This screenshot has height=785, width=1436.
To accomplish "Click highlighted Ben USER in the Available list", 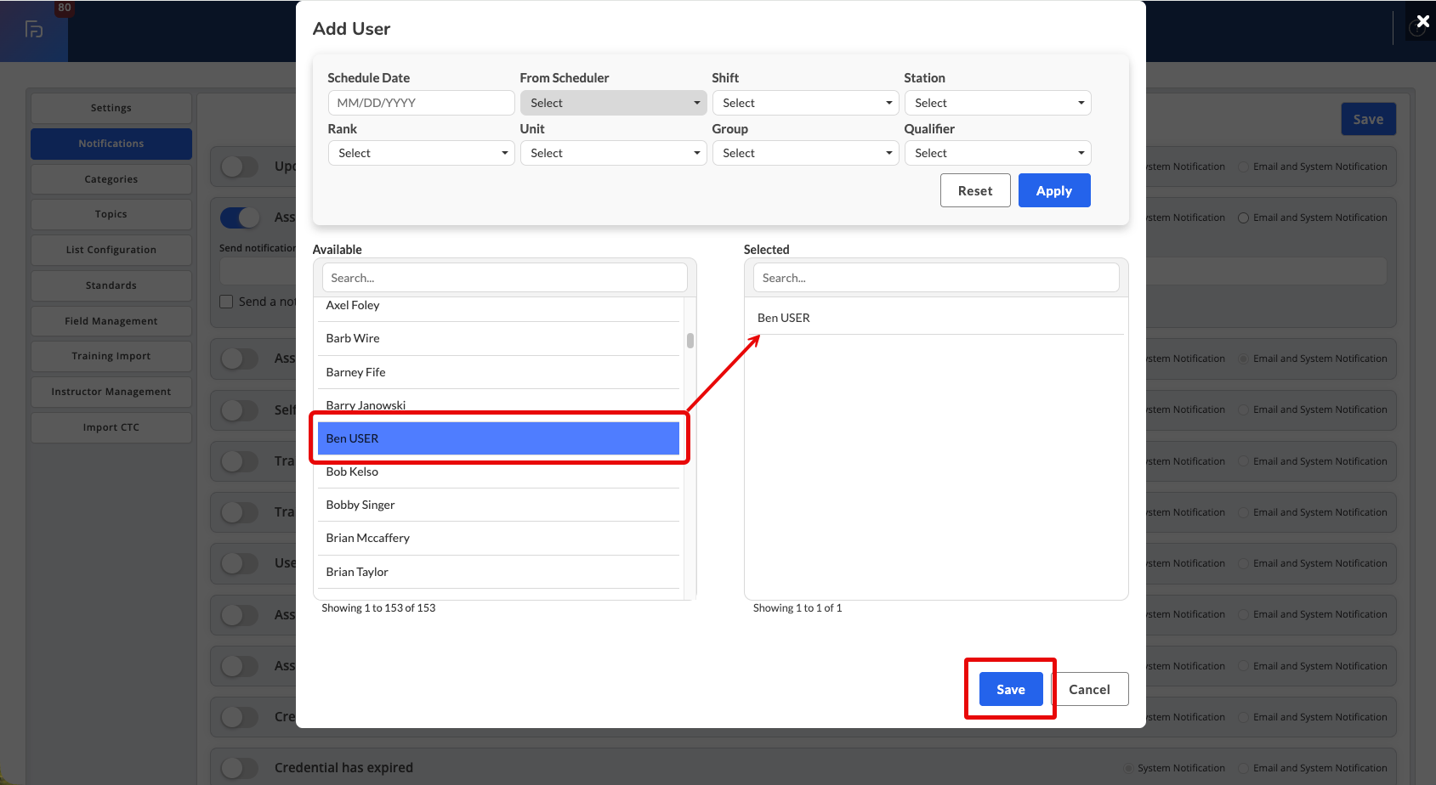I will 499,438.
